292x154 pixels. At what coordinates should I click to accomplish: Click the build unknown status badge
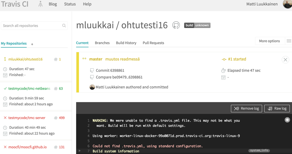[x=197, y=25]
